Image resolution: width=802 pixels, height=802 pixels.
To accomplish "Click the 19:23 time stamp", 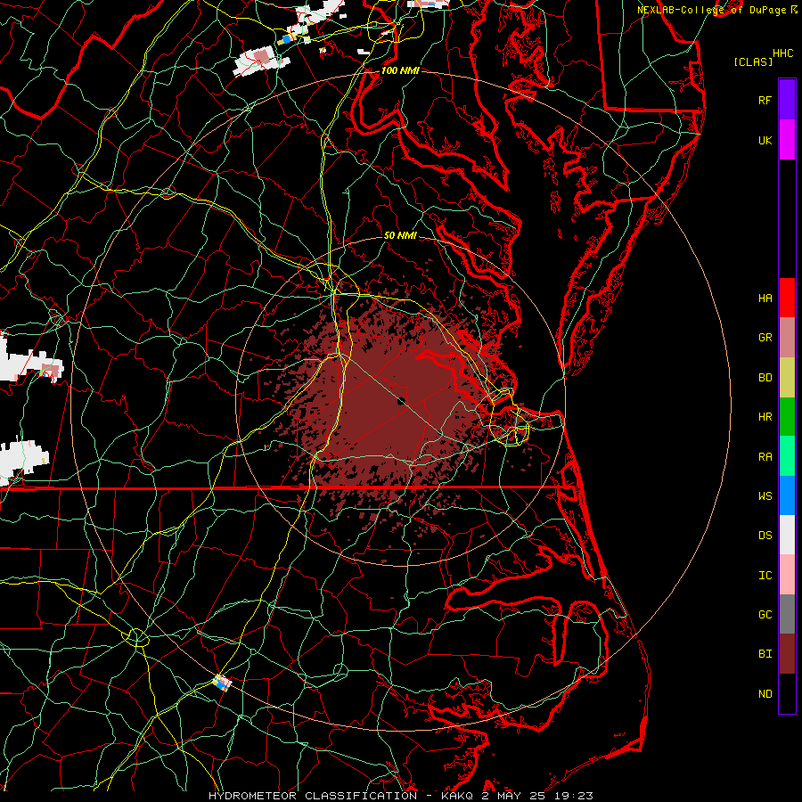I will coord(573,796).
